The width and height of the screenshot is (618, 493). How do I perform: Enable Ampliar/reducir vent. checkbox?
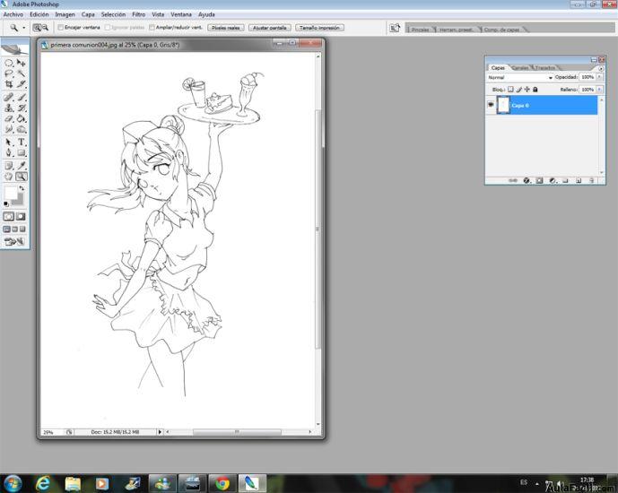[x=152, y=28]
